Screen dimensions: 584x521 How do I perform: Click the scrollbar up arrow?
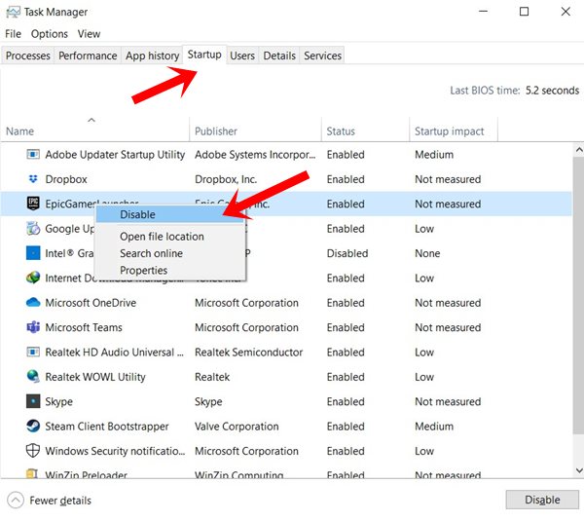(x=579, y=150)
